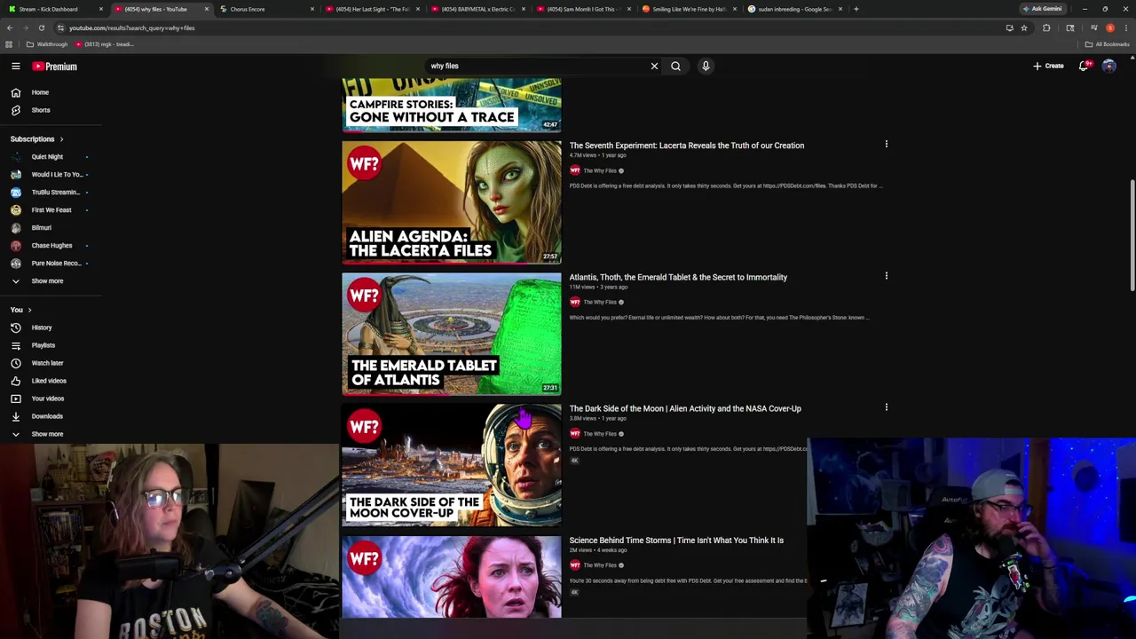
Task: Expand the Subscriptions section
Action: click(x=36, y=139)
